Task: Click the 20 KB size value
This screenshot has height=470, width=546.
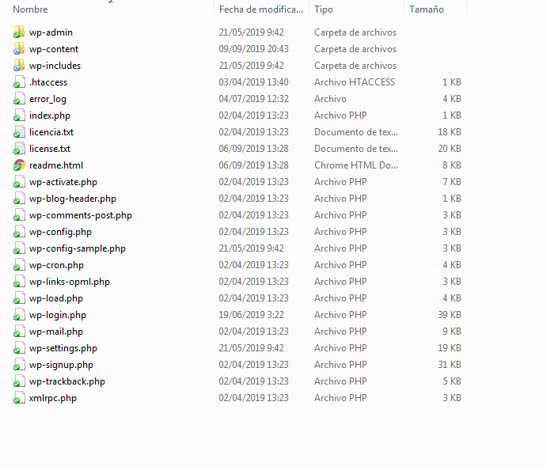Action: (x=449, y=149)
